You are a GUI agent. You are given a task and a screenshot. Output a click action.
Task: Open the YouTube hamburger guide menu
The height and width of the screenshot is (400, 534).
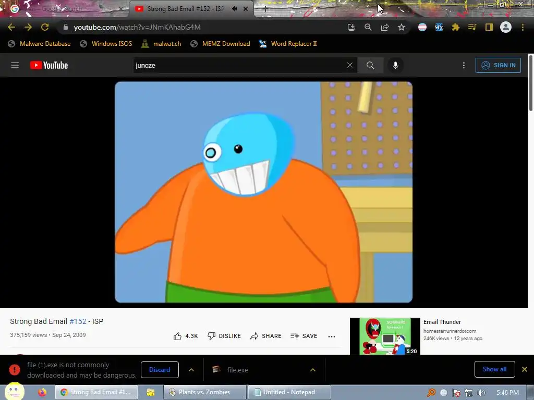coord(15,65)
